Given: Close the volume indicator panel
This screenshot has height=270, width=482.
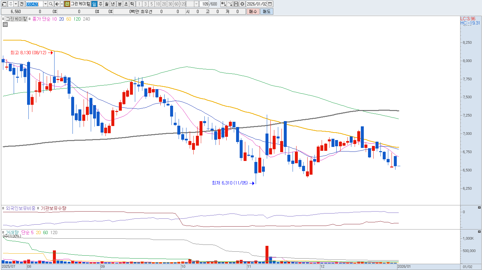Looking at the screenshot, I should [x=479, y=232].
